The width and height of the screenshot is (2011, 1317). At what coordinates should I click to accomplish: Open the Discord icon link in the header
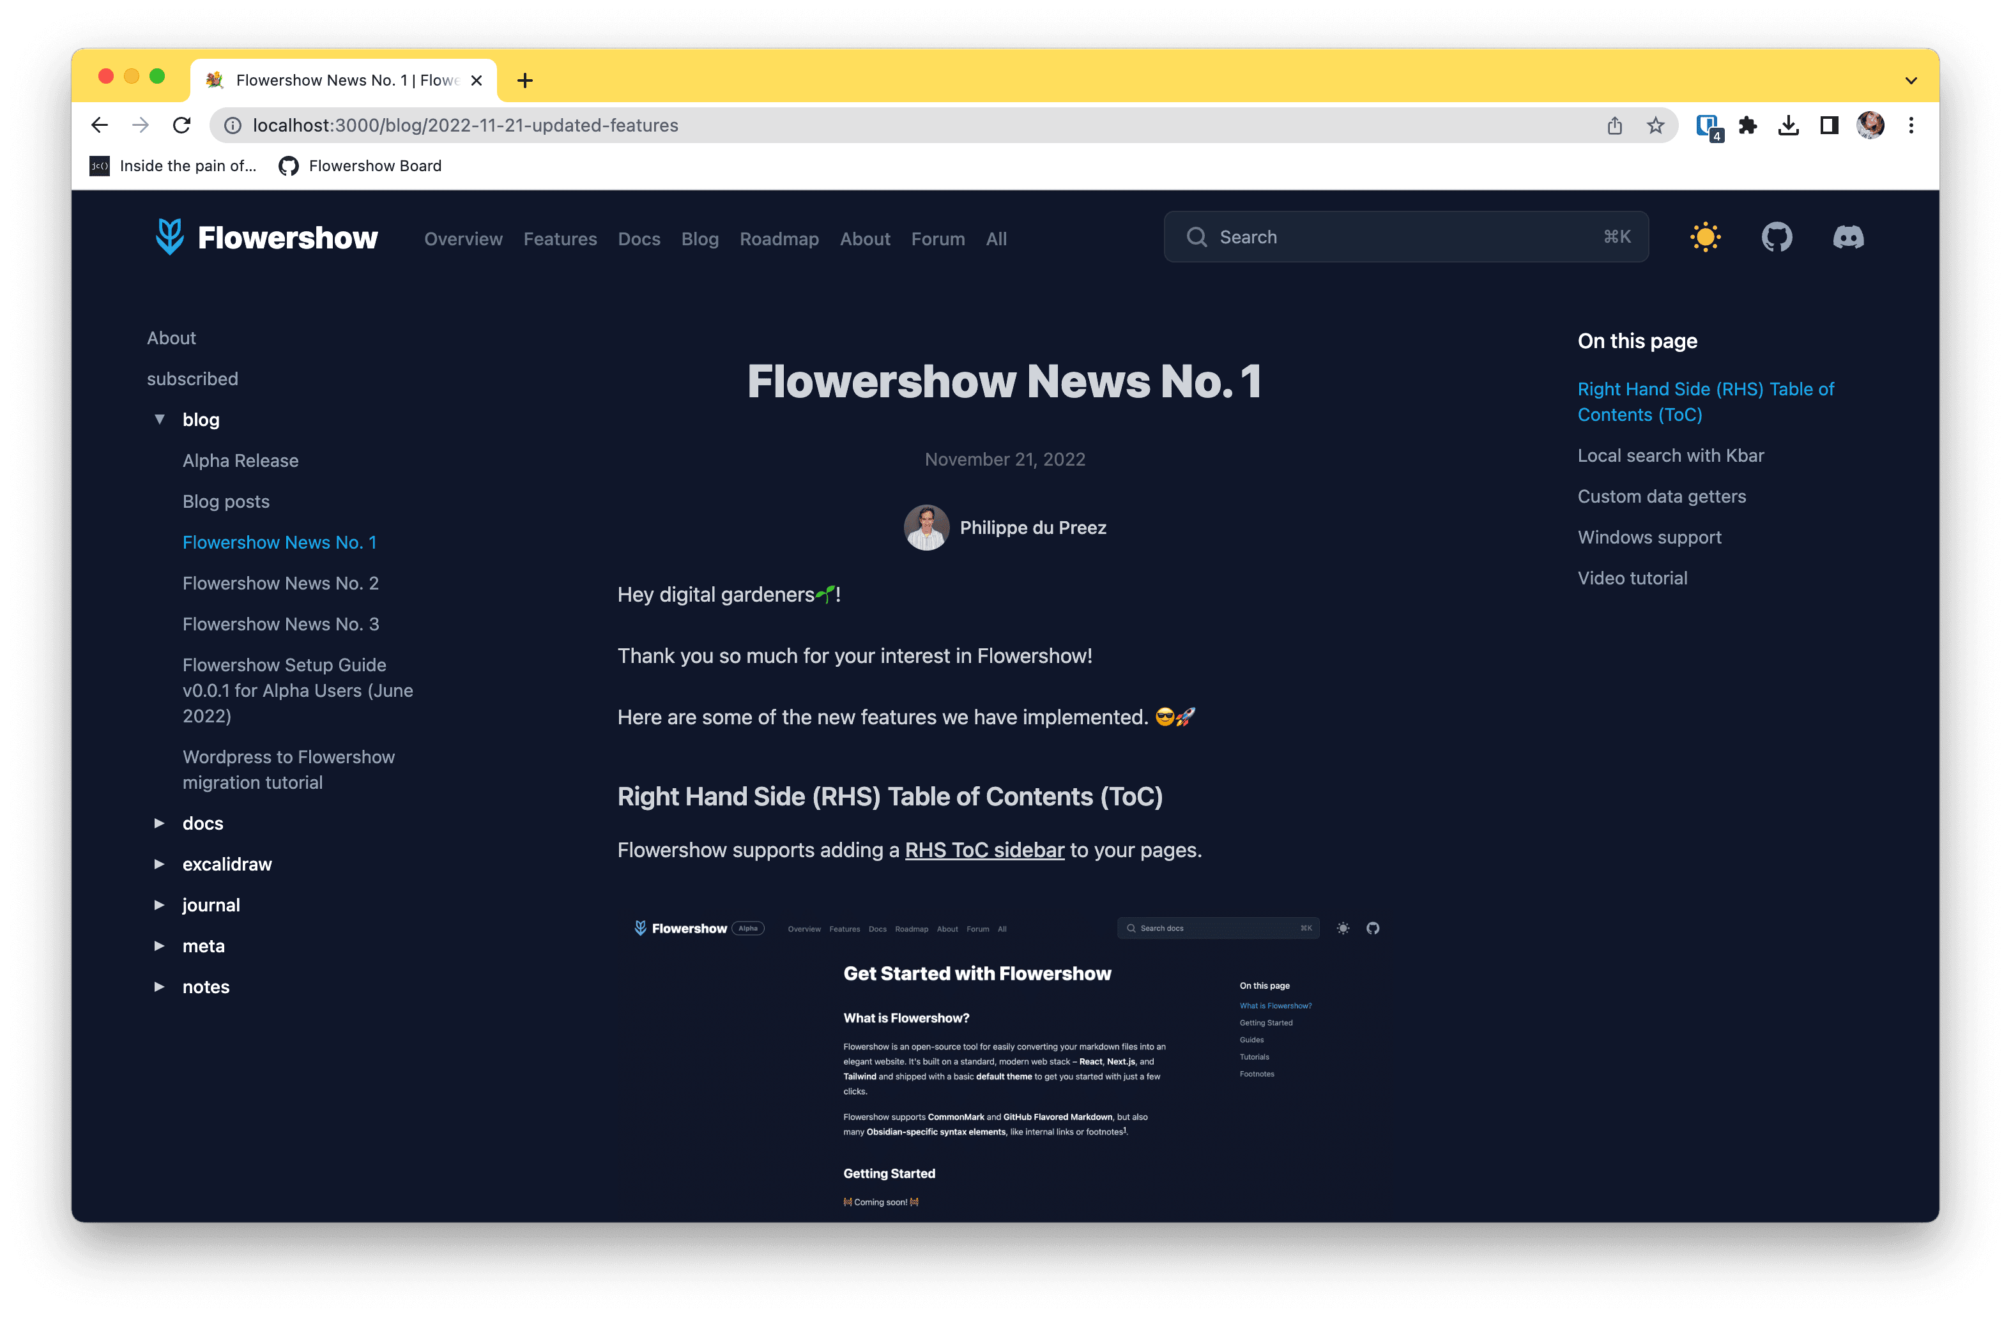pyautogui.click(x=1848, y=238)
